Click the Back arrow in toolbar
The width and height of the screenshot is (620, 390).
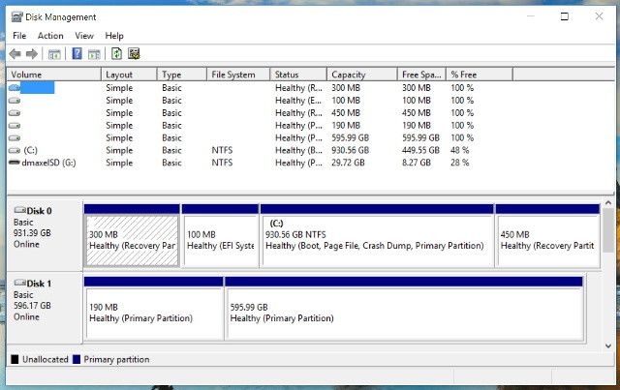[x=15, y=54]
